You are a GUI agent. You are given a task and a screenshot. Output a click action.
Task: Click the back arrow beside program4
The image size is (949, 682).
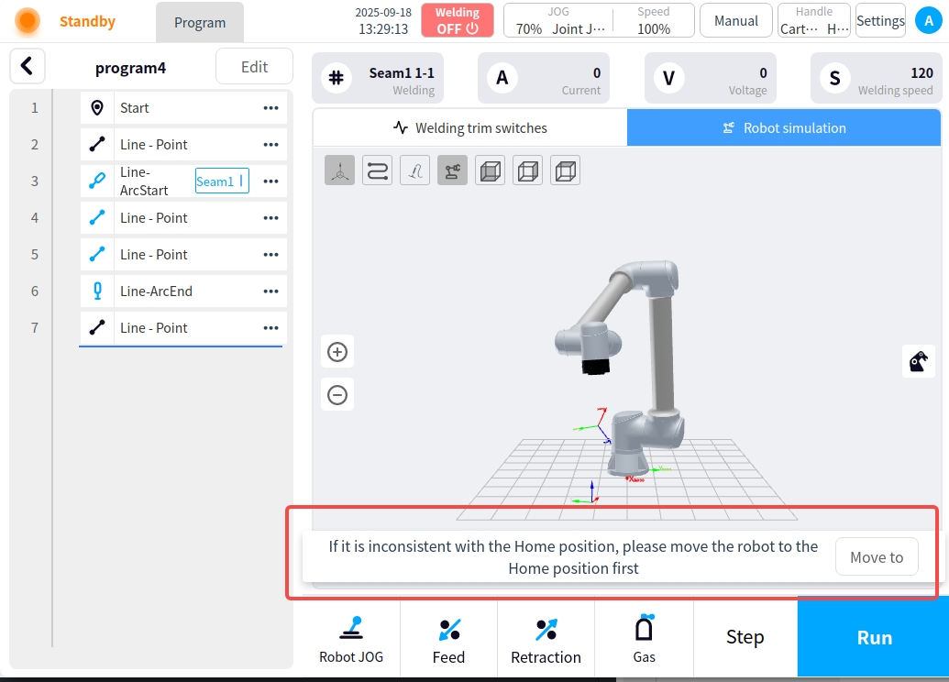[28, 66]
